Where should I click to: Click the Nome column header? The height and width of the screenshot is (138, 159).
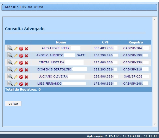click(61, 42)
